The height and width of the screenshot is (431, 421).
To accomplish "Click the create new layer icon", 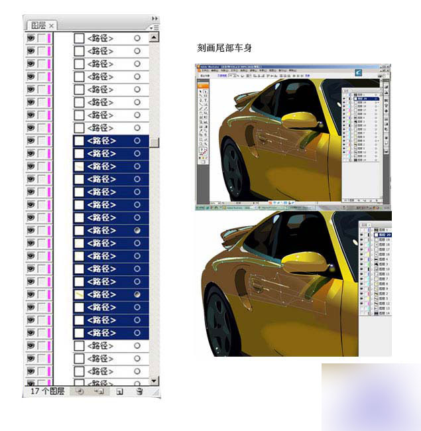I will (x=119, y=391).
